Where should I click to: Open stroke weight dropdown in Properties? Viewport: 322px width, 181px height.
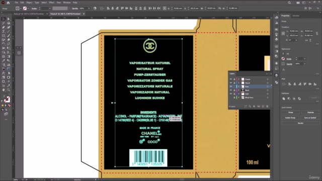(x=304, y=59)
